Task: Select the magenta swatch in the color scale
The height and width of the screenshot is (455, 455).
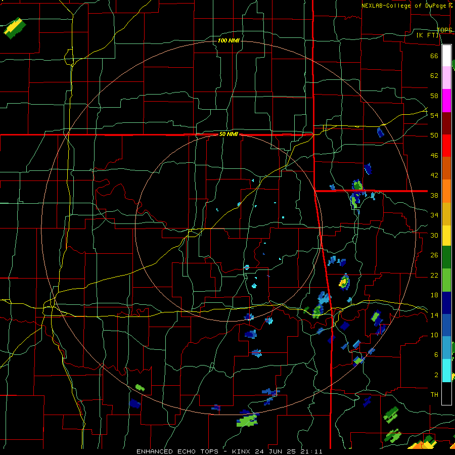Action: tap(446, 101)
